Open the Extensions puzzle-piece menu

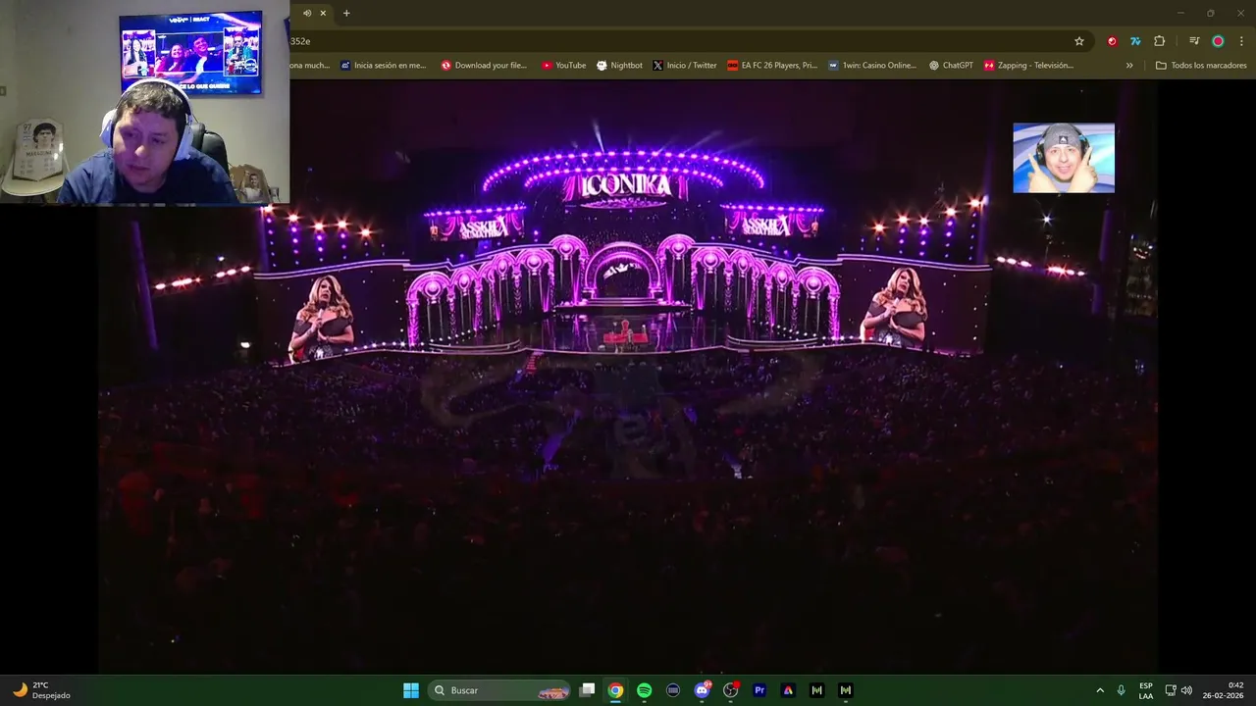click(x=1159, y=41)
